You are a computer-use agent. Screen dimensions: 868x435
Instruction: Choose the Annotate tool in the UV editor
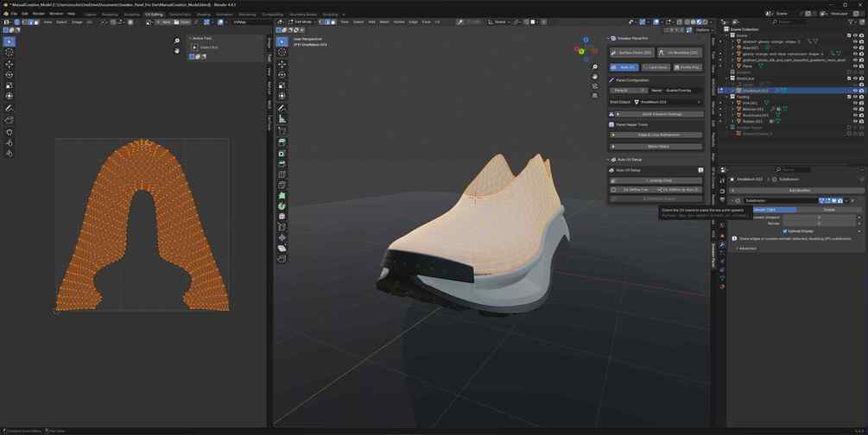coord(10,109)
